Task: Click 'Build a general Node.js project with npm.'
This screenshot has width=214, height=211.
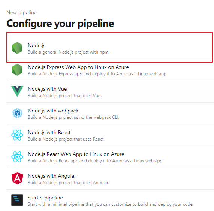Action: 69,52
